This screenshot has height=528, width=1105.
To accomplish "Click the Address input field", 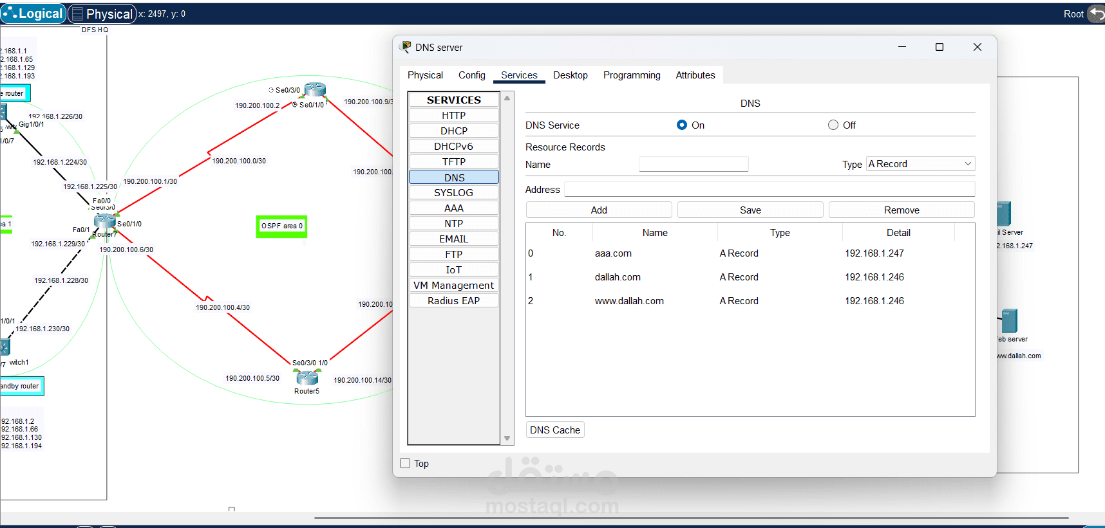I will pyautogui.click(x=770, y=189).
